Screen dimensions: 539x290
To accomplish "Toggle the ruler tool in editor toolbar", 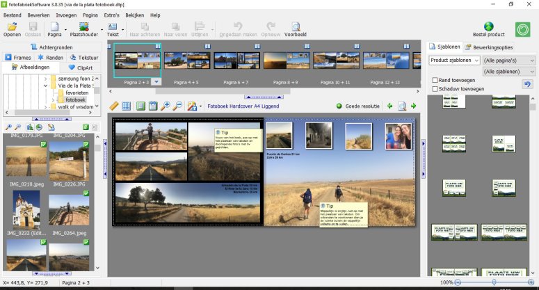I will tap(114, 106).
